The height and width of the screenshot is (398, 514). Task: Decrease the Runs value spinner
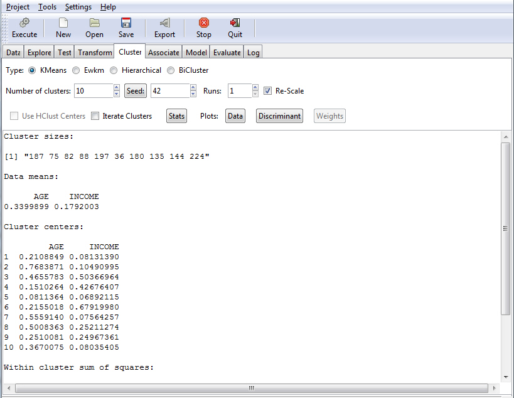coord(255,94)
